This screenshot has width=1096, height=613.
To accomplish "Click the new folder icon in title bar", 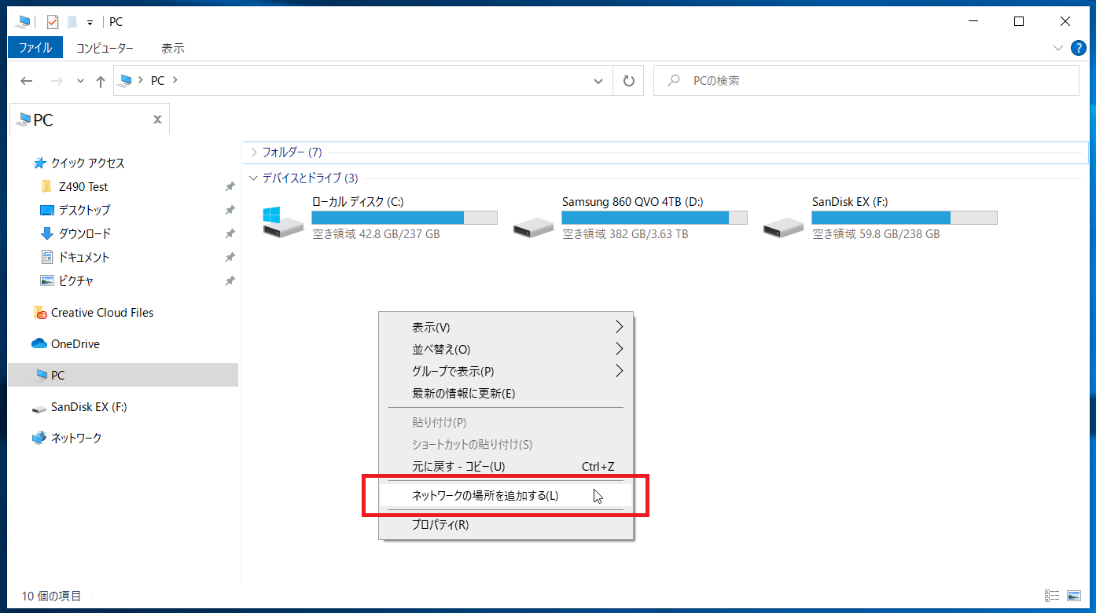I will pos(72,22).
